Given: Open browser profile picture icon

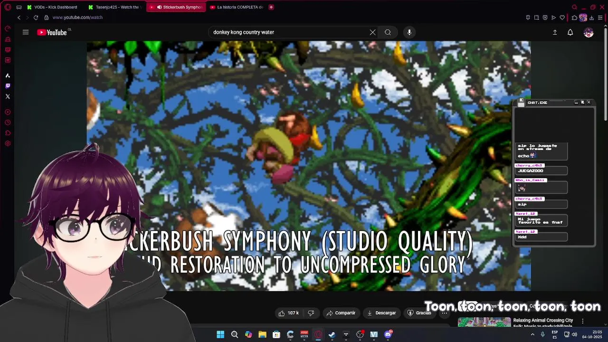Looking at the screenshot, I should 583,18.
